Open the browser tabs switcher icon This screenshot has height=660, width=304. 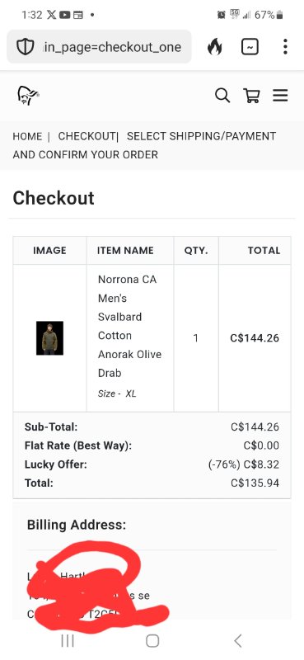coord(250,47)
